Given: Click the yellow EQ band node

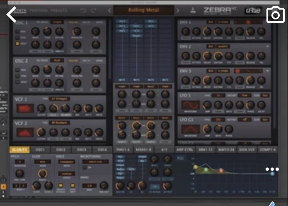Looking at the screenshot, I should pos(196,167).
